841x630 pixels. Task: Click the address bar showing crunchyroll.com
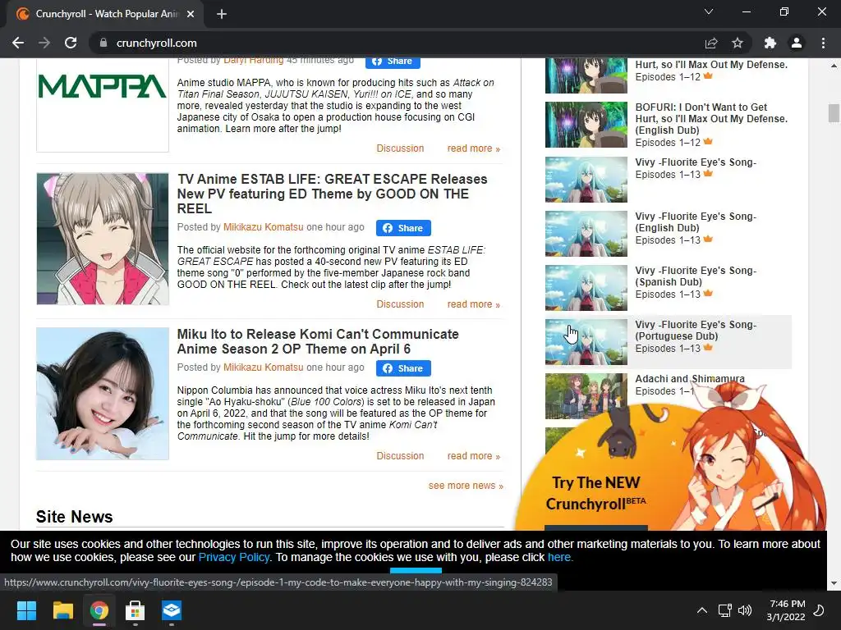pos(397,43)
